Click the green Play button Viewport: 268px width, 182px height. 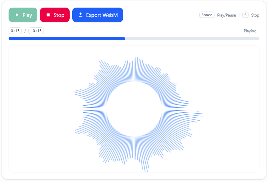pos(23,15)
